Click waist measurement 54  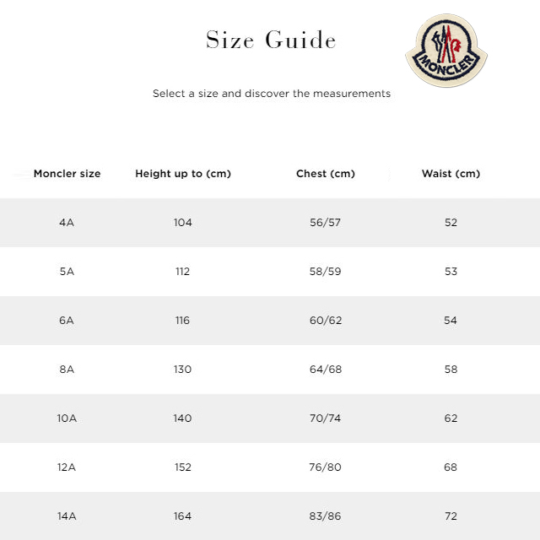tap(451, 321)
